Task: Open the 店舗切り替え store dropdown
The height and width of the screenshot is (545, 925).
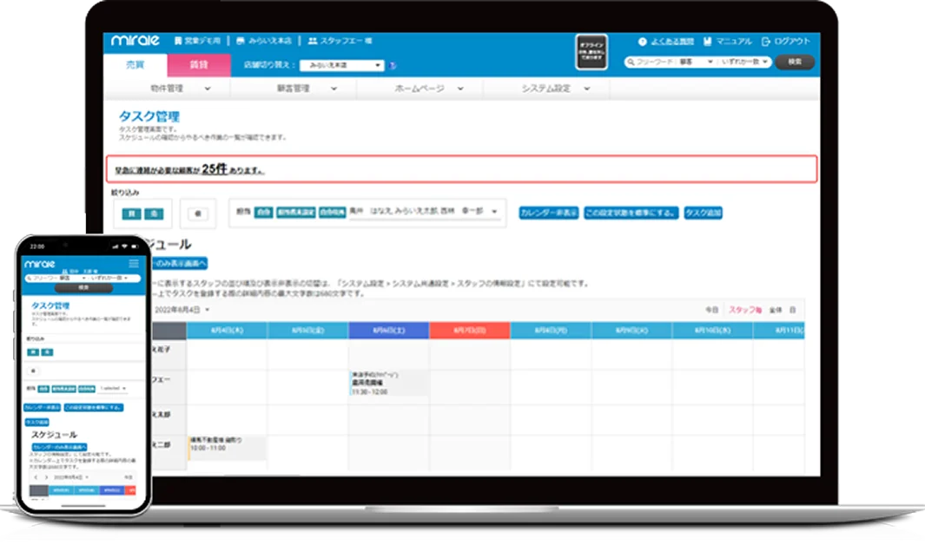Action: (343, 64)
